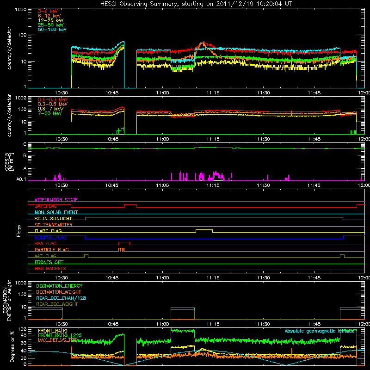This screenshot has width=370, height=370.
Task: Click the magenta ATTENUATOR_STATE flag label
Action: [56, 200]
